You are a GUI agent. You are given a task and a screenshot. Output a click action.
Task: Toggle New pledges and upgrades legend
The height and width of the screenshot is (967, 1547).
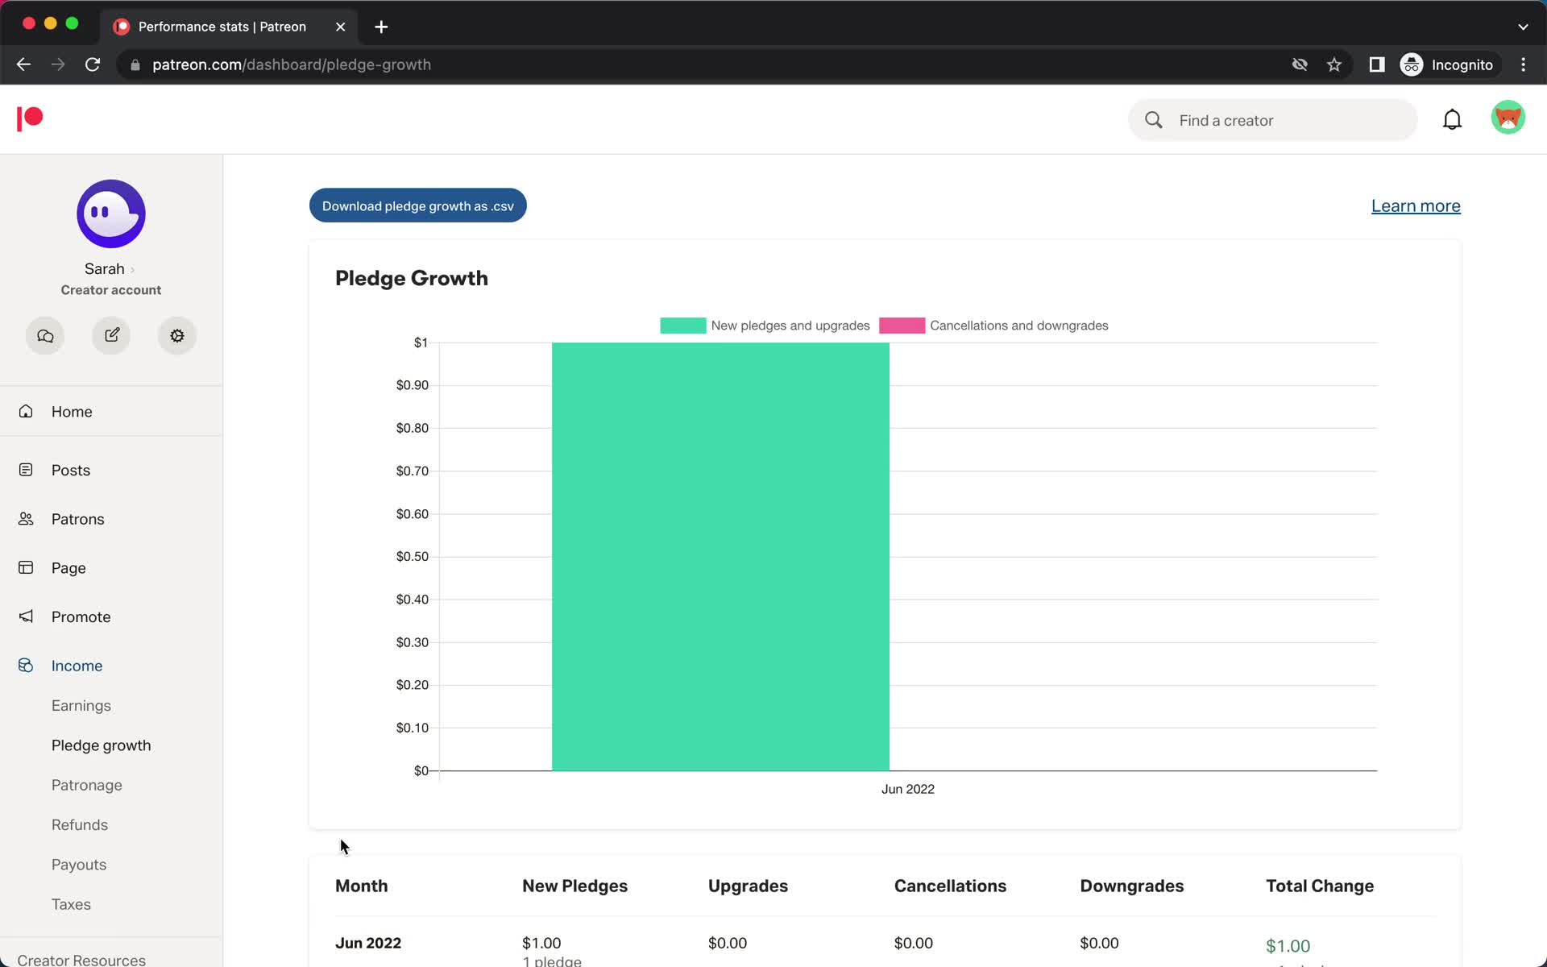tap(765, 326)
